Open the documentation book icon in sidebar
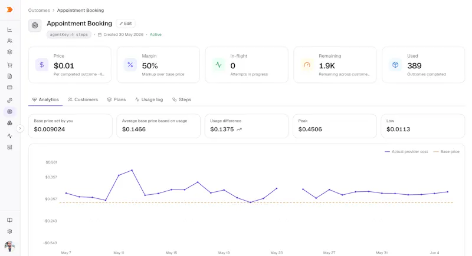 [9, 220]
